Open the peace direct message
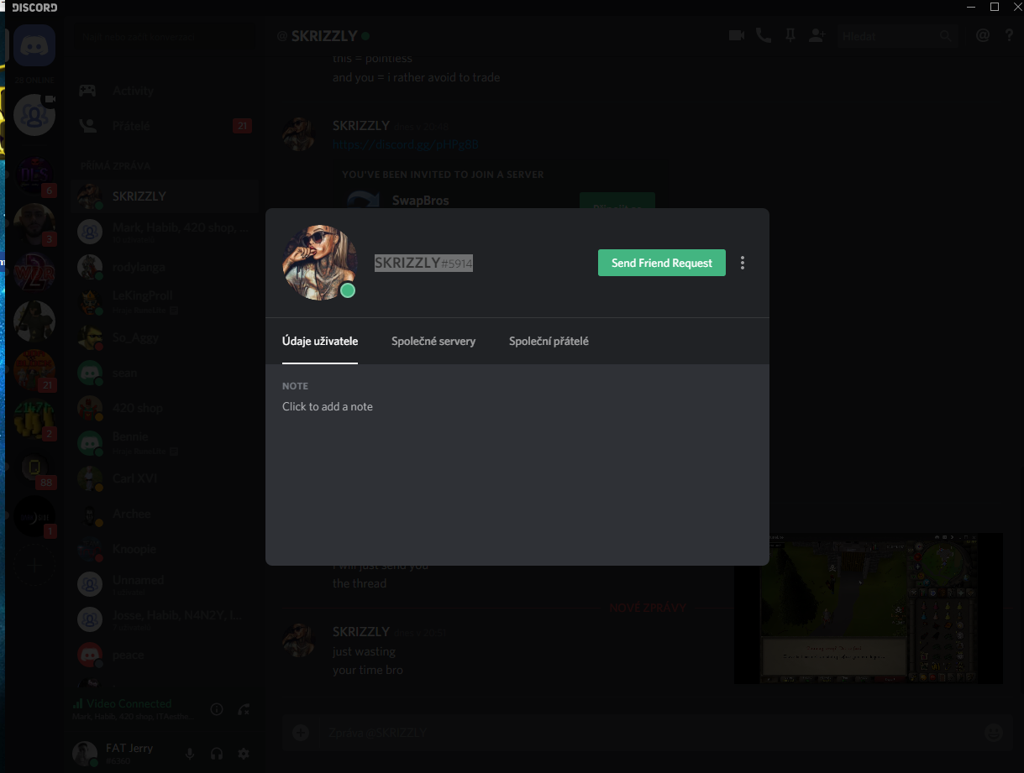The width and height of the screenshot is (1024, 773). (165, 655)
